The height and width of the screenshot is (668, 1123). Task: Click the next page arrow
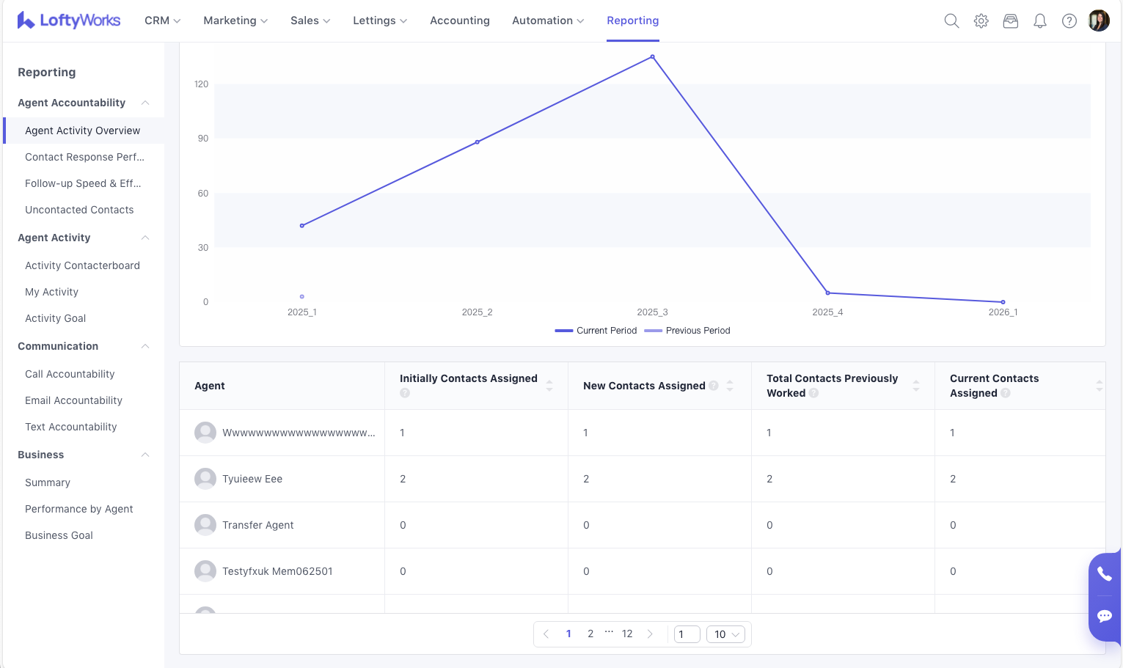(x=649, y=634)
